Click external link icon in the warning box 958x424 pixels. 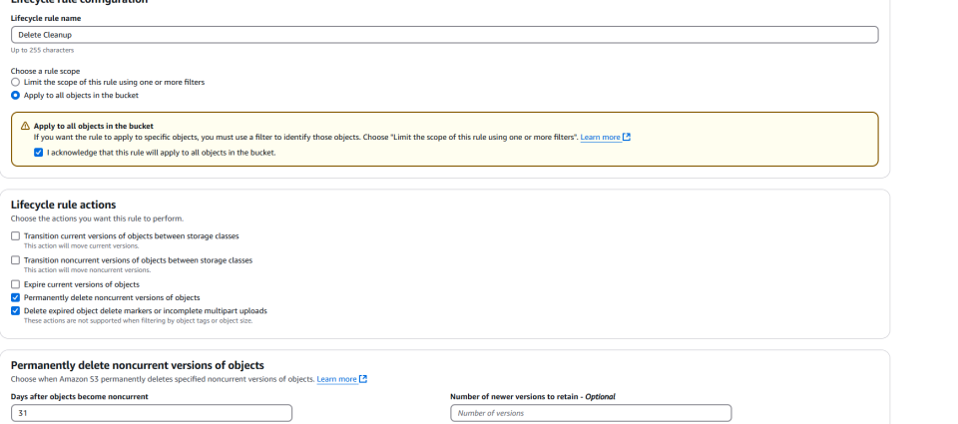click(627, 137)
